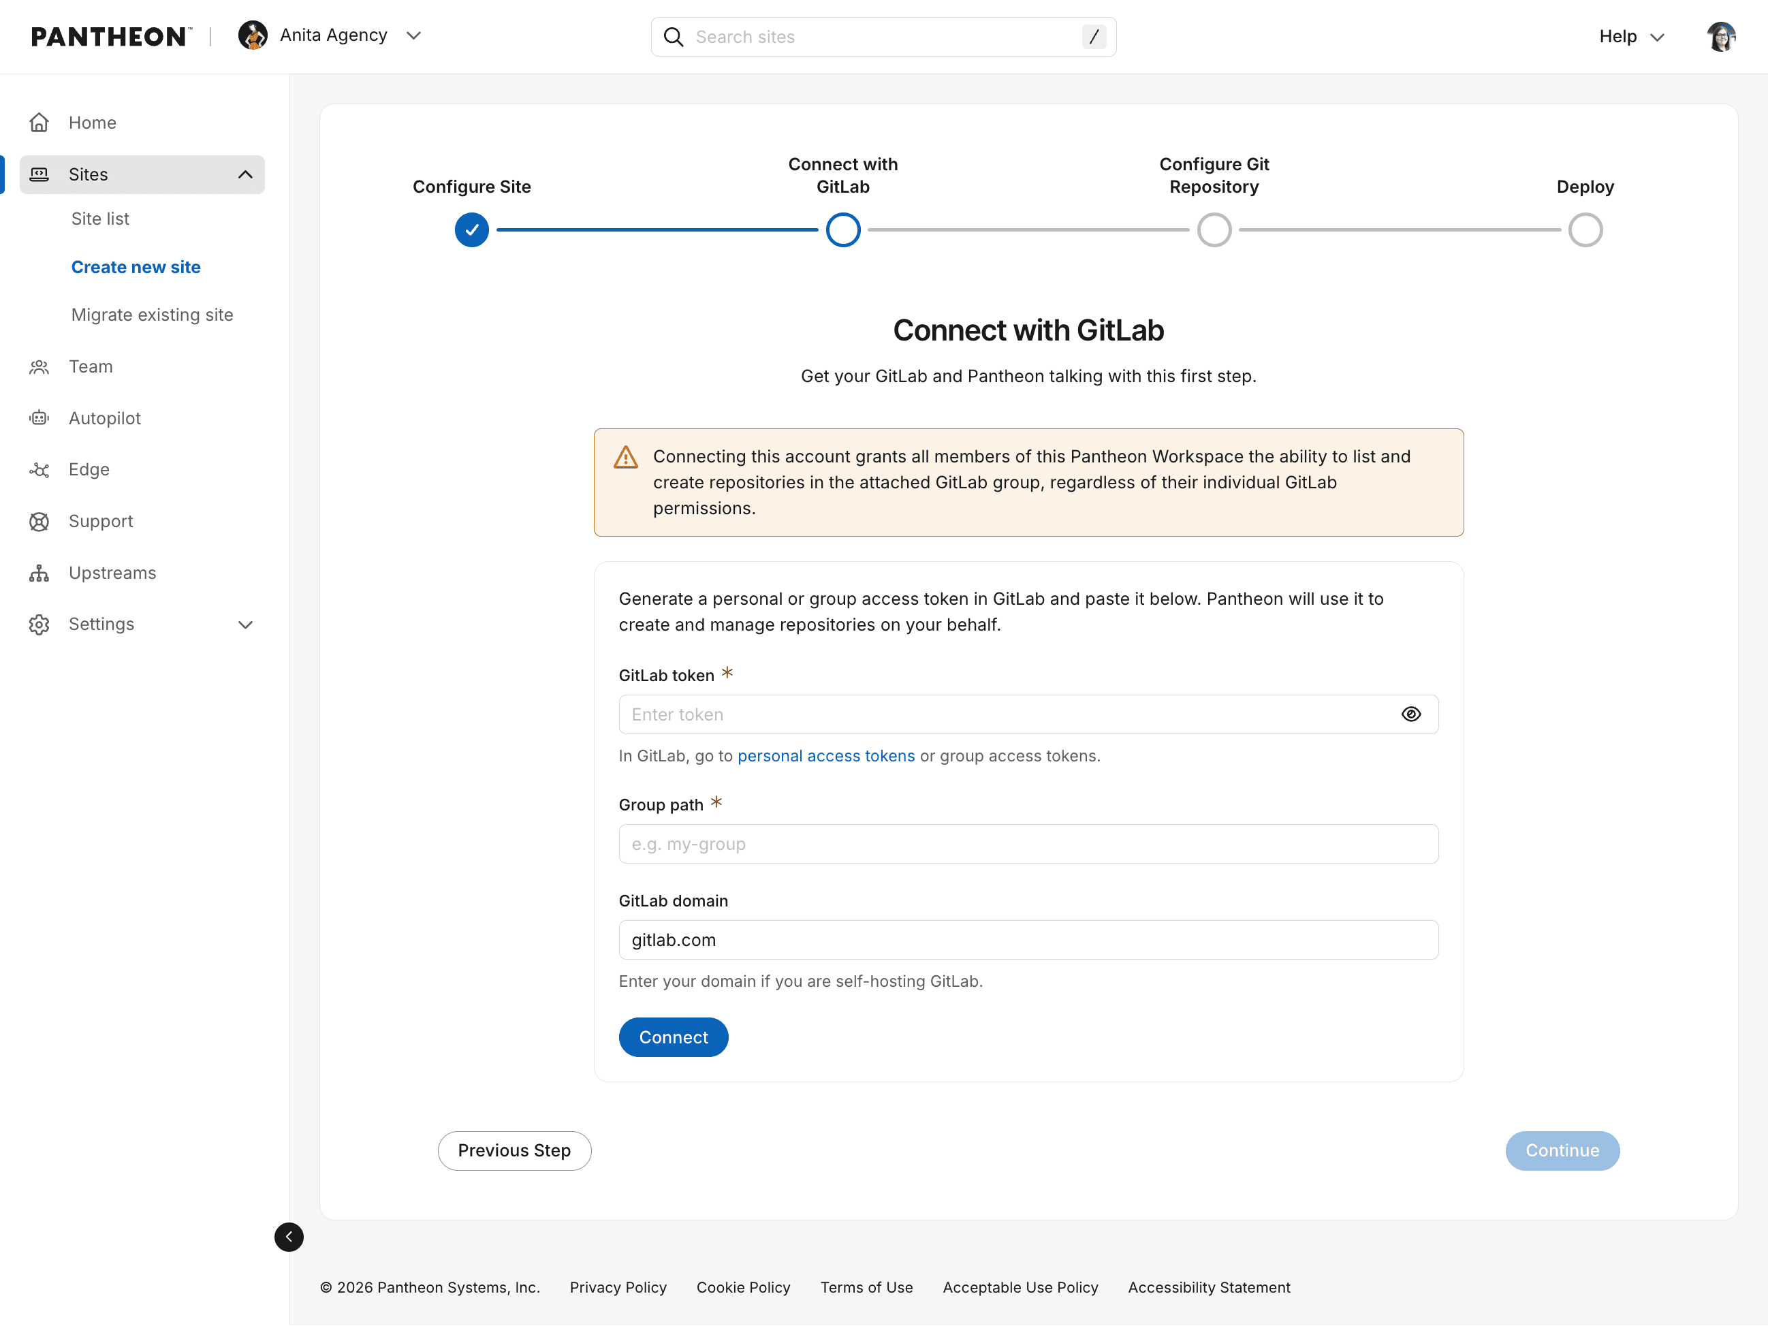Open the personal access tokens link

(x=825, y=756)
